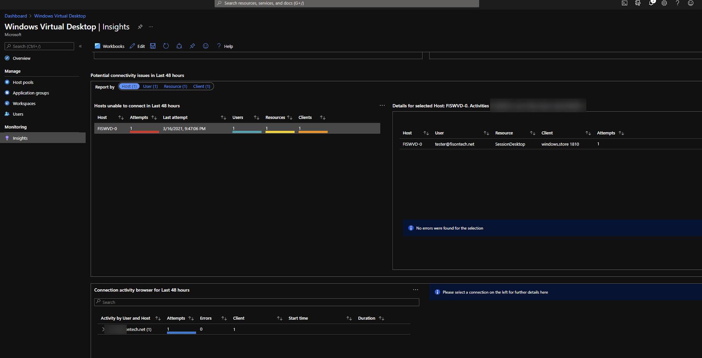Select the FISWVD-0 row in hosts table
702x358 pixels.
click(237, 128)
